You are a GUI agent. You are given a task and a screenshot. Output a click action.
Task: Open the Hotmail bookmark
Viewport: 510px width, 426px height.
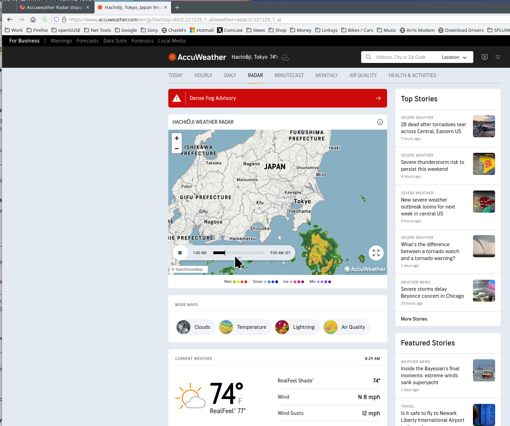[202, 30]
